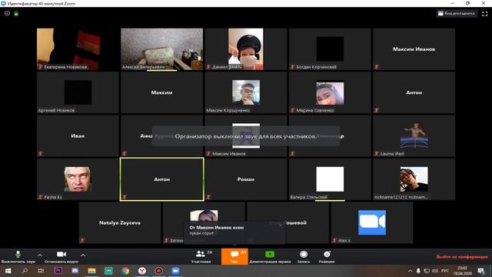Switch to Zoom via taskbar icon
Viewport: 492px width, 277px height.
pyautogui.click(x=175, y=271)
